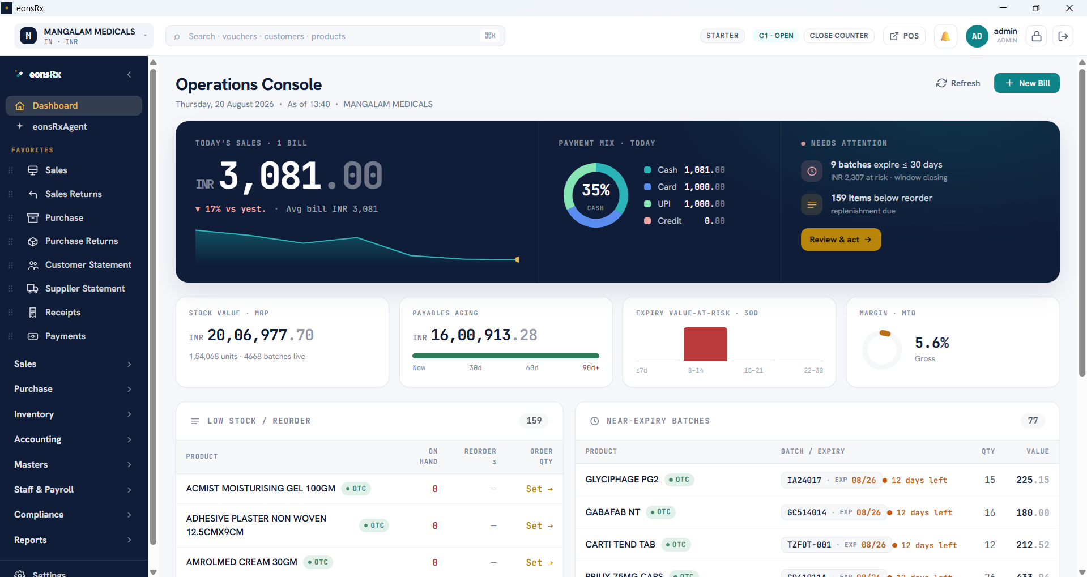Click the lock screen icon
The width and height of the screenshot is (1087, 577).
point(1037,36)
